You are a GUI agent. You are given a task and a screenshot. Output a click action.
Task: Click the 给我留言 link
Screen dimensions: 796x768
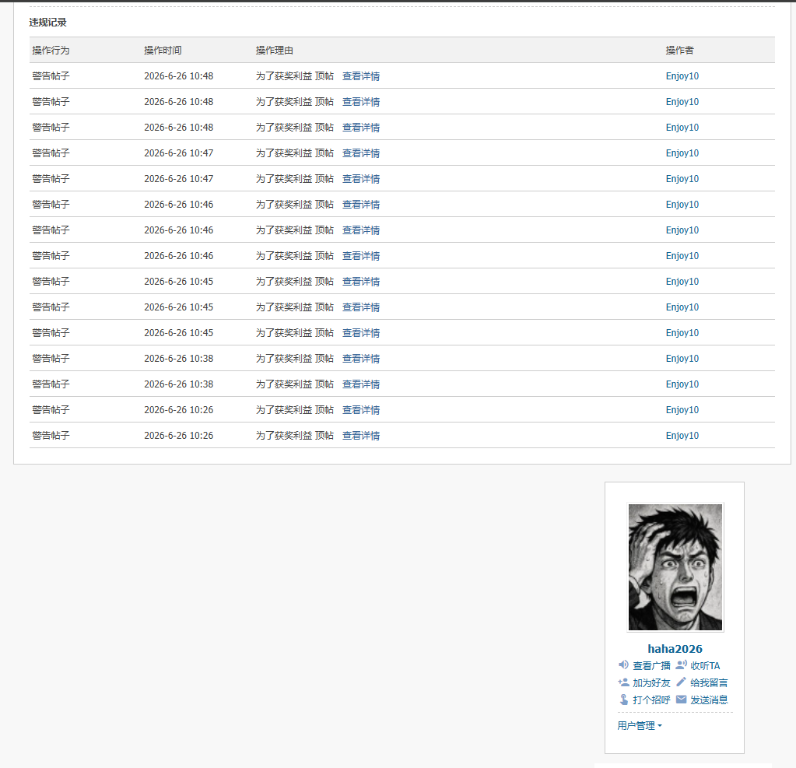pos(709,682)
